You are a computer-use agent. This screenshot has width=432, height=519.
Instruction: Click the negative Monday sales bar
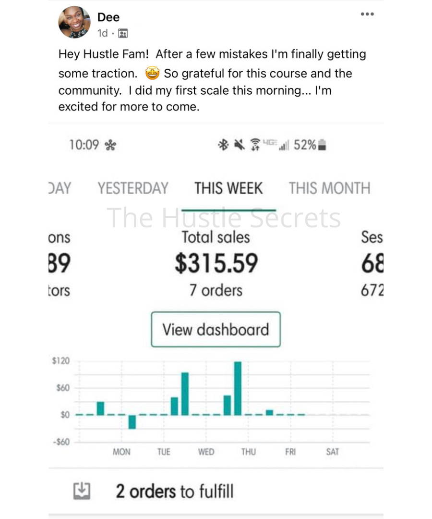point(132,422)
